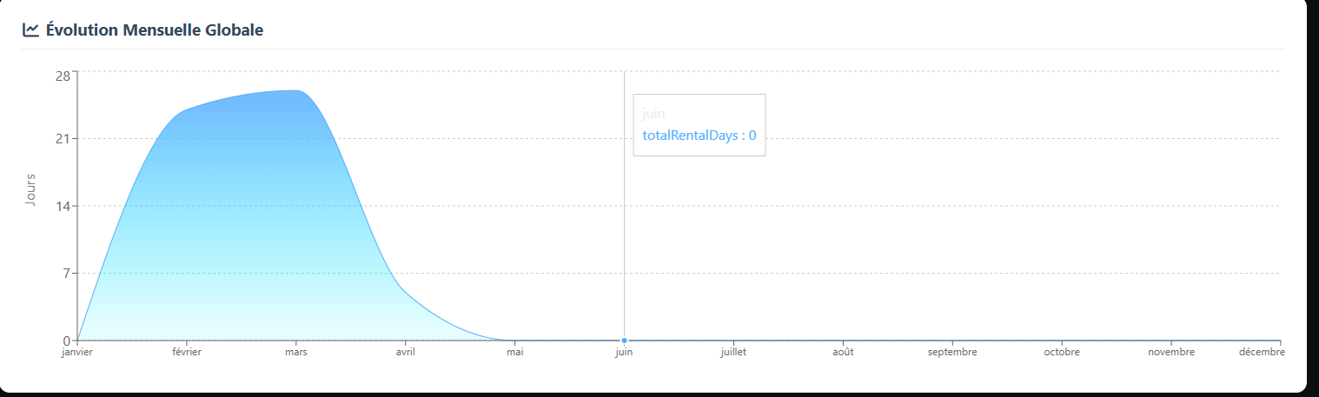Click the décembre label on the x-axis
Image resolution: width=1319 pixels, height=397 pixels.
[x=1261, y=353]
